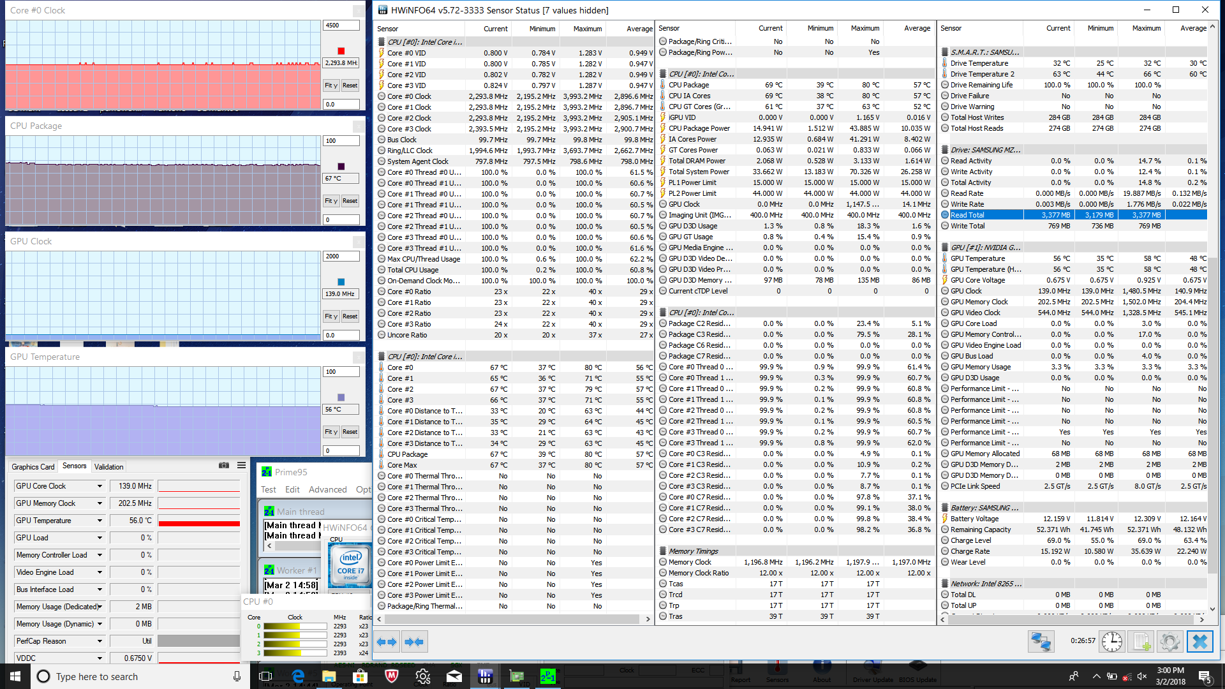The height and width of the screenshot is (689, 1225).
Task: Click the expand columns arrows icon in HWiNFO
Action: (387, 642)
